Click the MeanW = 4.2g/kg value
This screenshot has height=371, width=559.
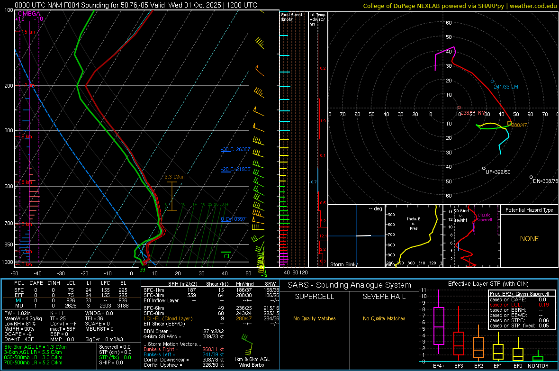23,318
